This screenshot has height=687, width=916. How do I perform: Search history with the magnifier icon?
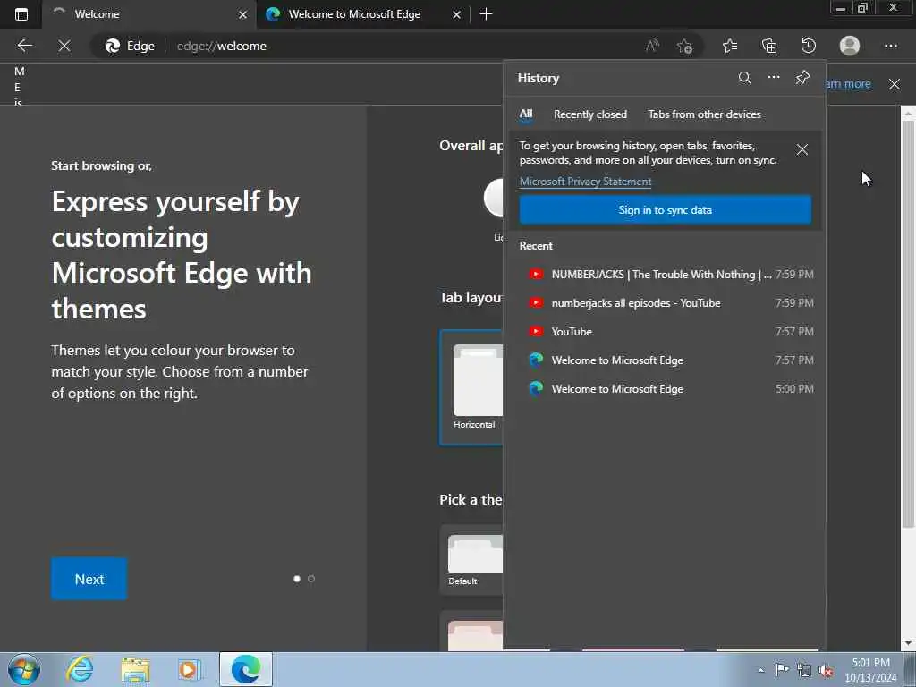(x=744, y=78)
